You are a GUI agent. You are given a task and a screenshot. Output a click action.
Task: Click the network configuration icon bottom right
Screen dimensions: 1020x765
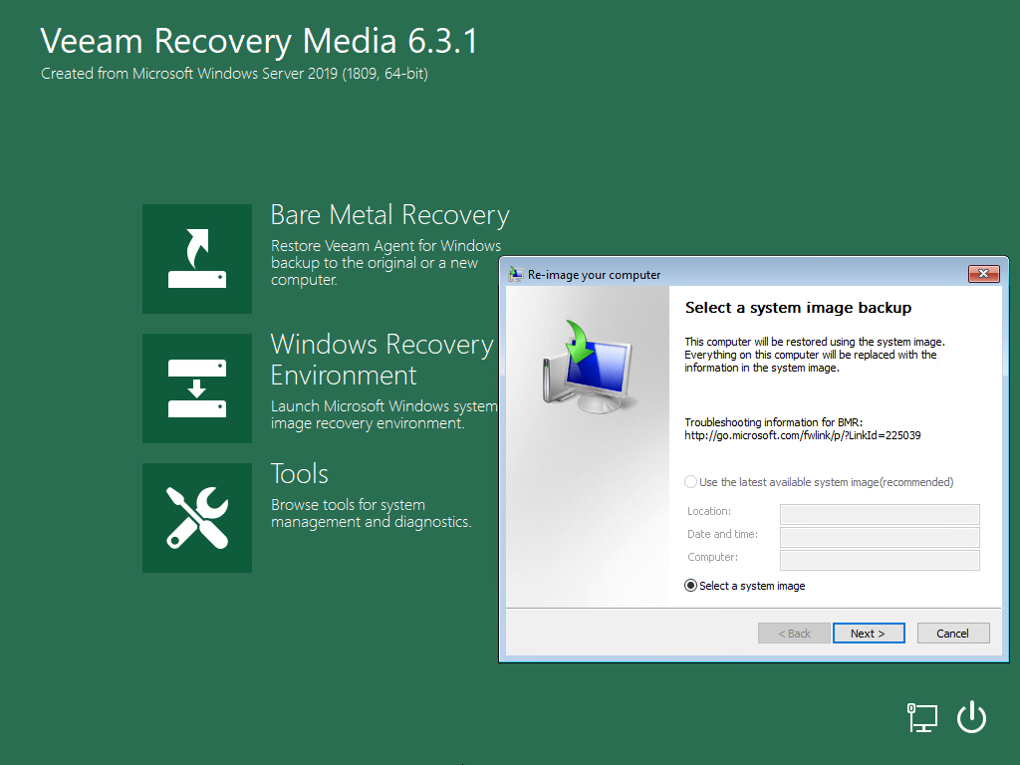(921, 716)
